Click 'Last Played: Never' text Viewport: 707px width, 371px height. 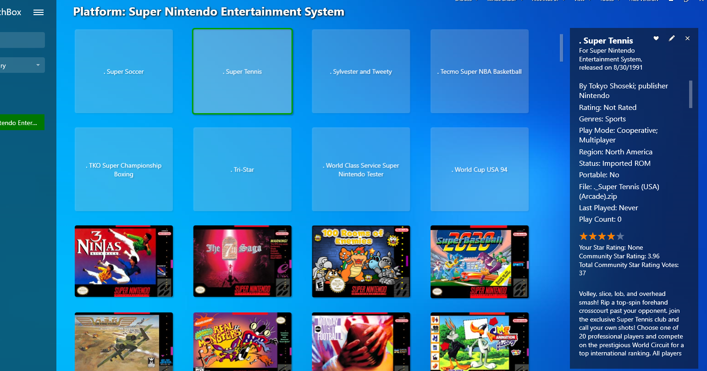[x=608, y=208]
